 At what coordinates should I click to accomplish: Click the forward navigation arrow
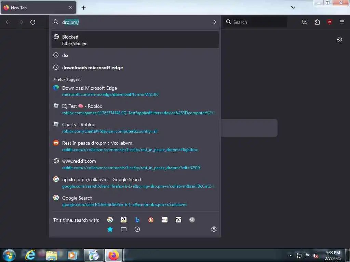tap(21, 22)
